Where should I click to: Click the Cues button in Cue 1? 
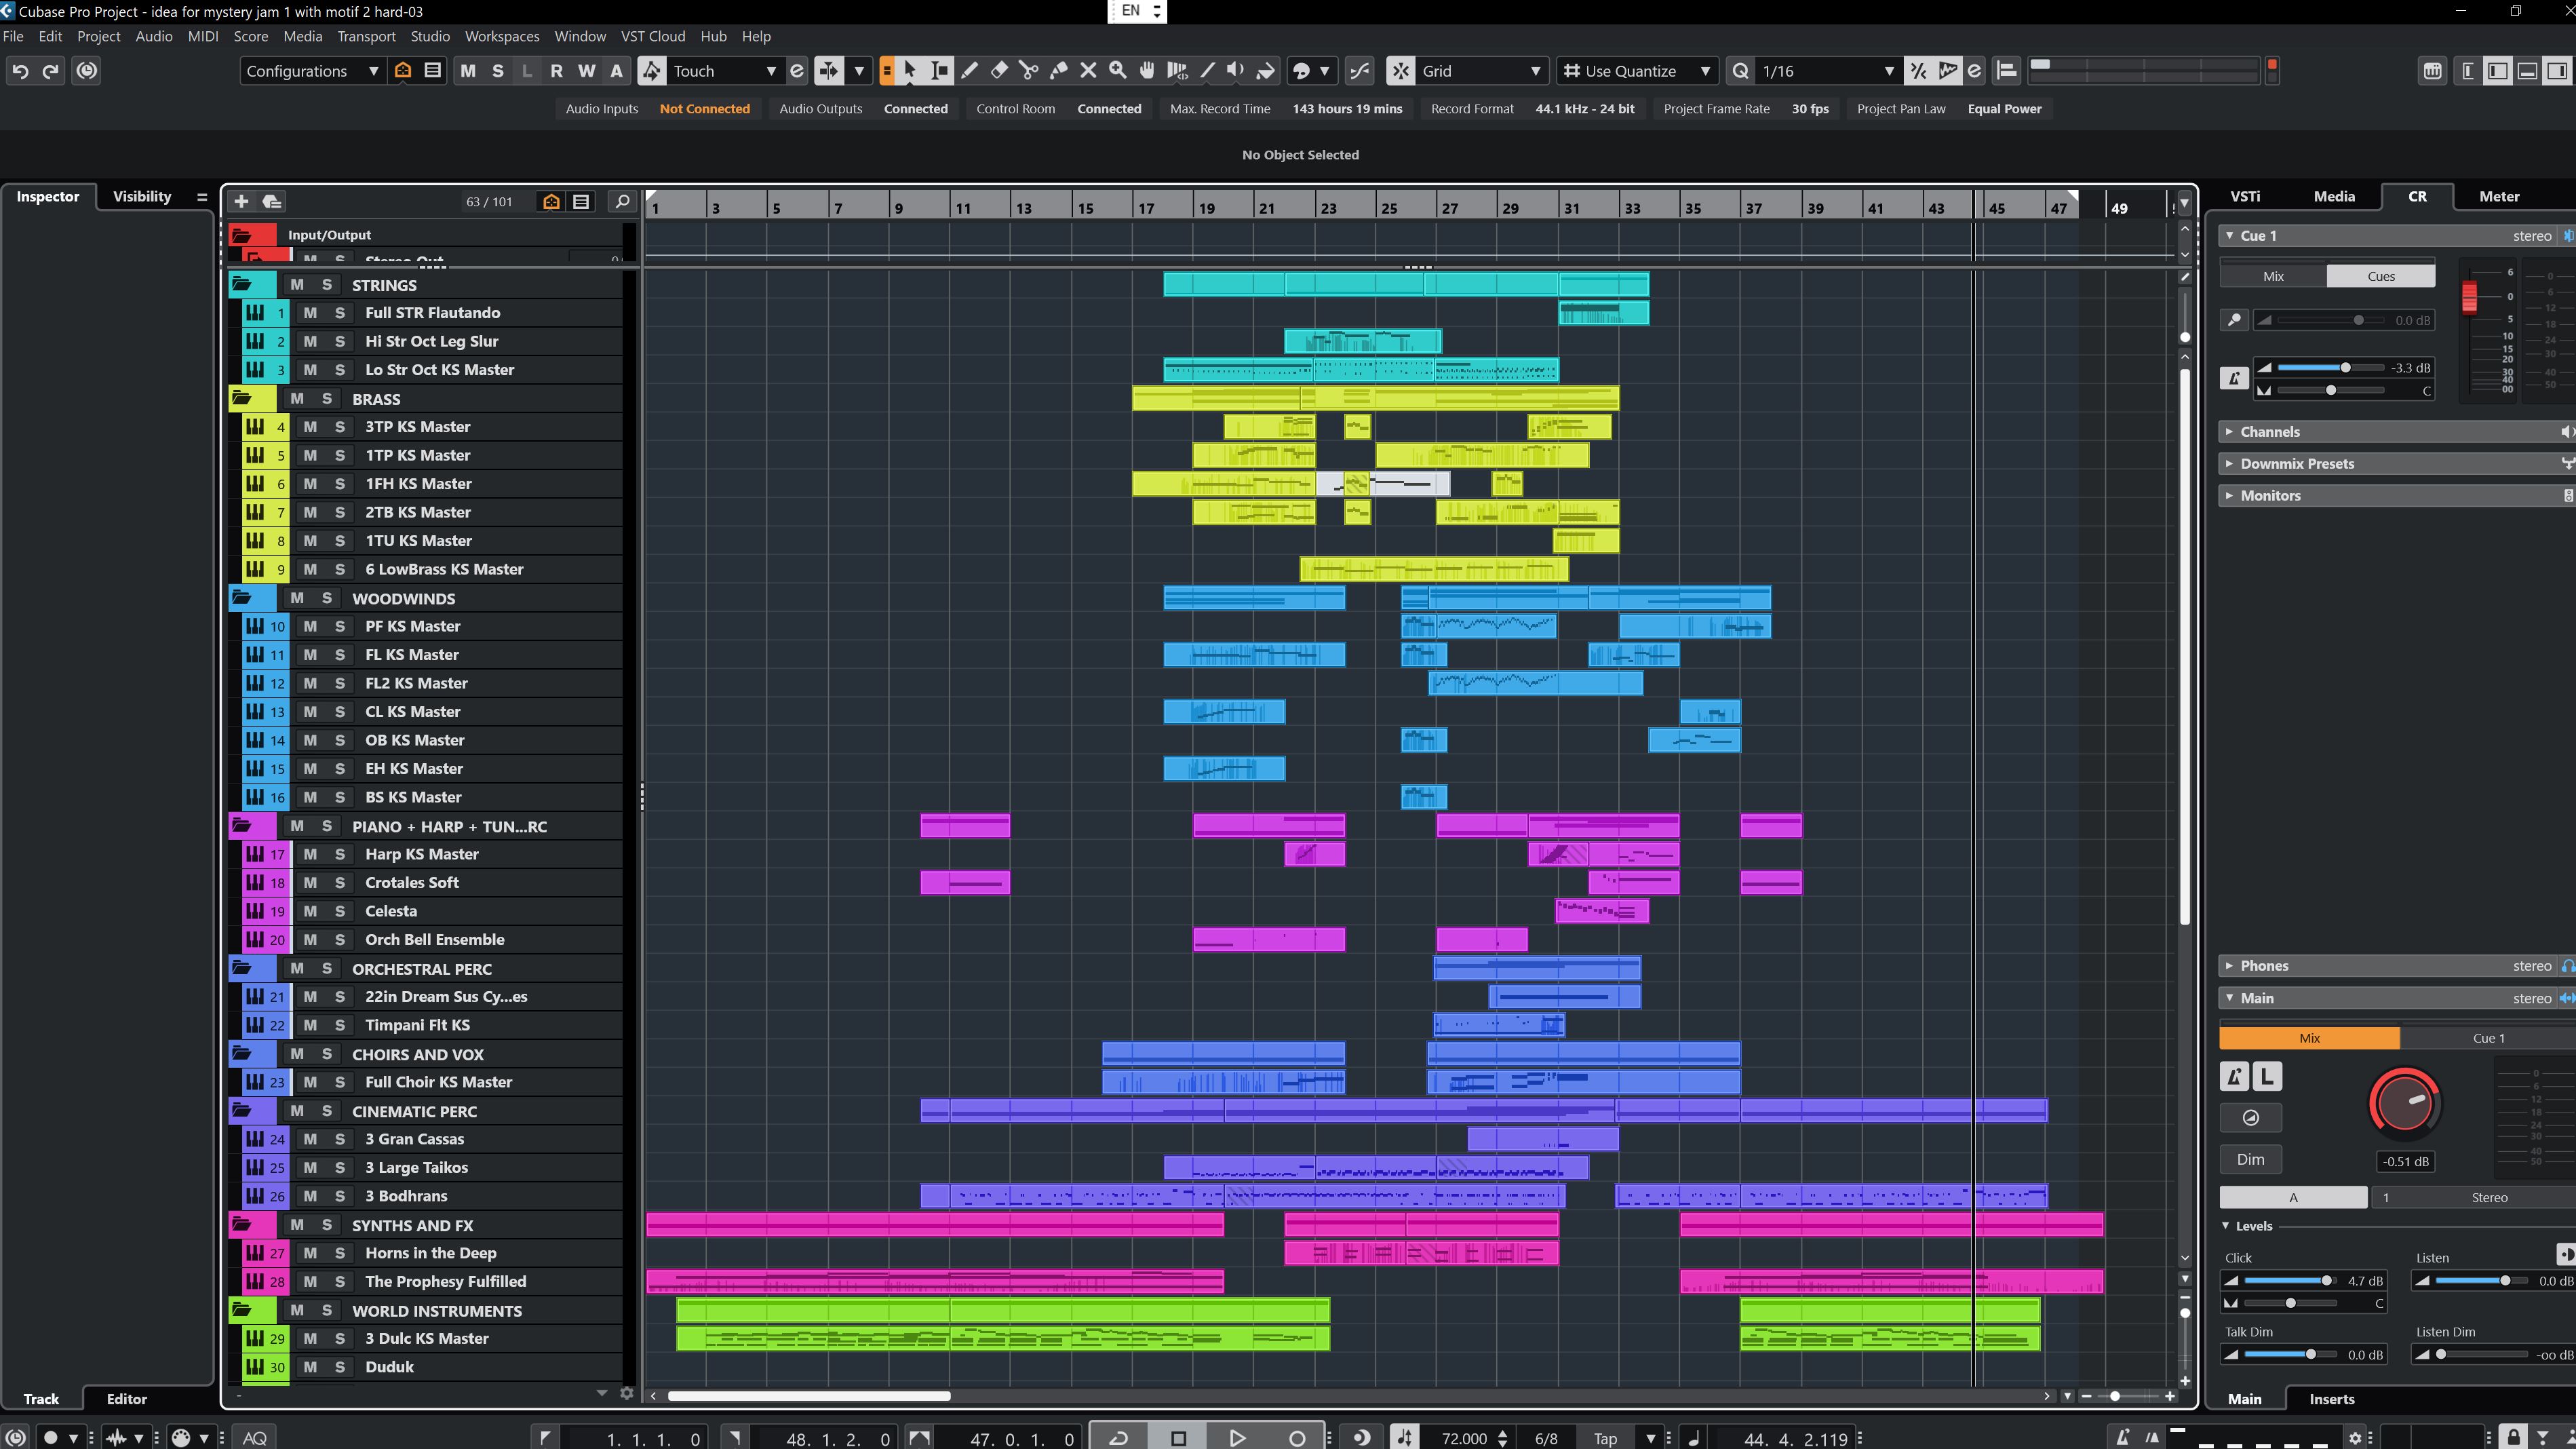point(2380,276)
